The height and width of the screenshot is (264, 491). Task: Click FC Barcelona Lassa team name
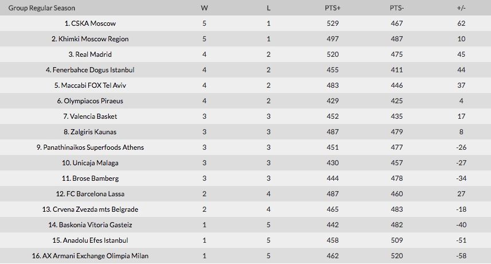(94, 194)
